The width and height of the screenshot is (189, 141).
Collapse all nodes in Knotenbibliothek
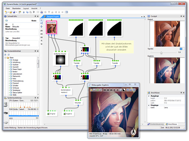tap(8, 55)
